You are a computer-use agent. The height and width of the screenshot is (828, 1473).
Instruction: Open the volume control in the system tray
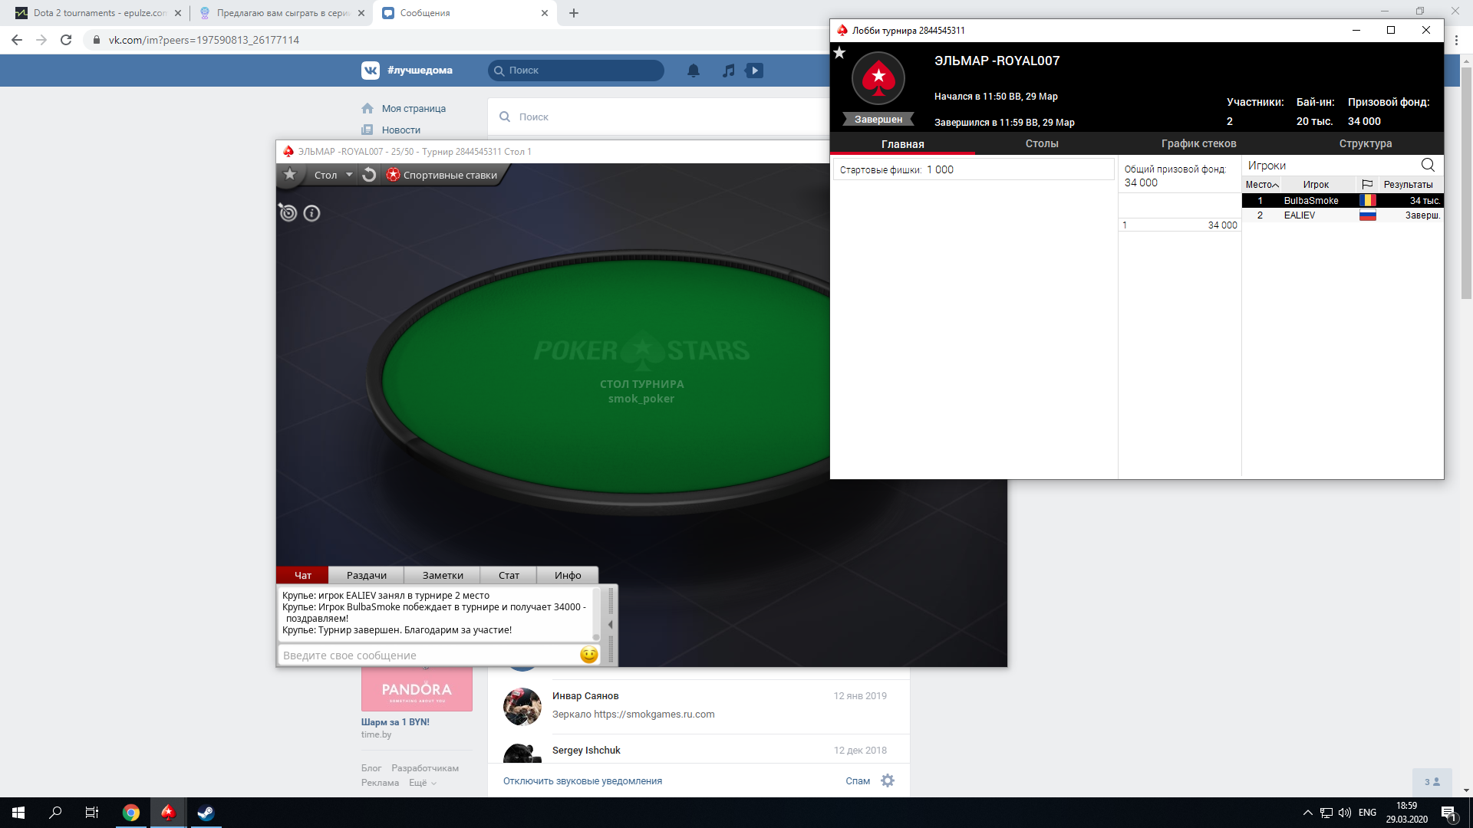1345,813
